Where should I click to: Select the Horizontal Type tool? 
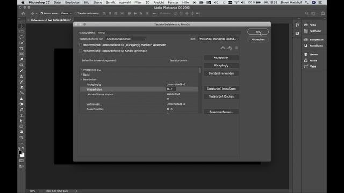tap(21, 115)
